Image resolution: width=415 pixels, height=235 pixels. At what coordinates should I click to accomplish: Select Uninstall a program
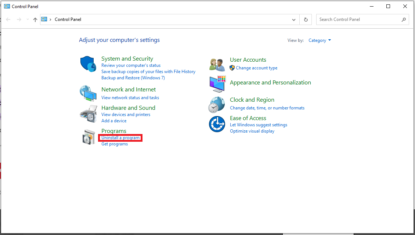[120, 138]
